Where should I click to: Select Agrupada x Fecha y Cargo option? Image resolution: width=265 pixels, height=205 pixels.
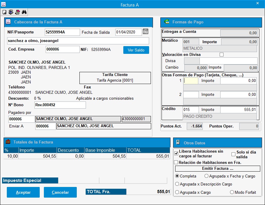[206, 176]
